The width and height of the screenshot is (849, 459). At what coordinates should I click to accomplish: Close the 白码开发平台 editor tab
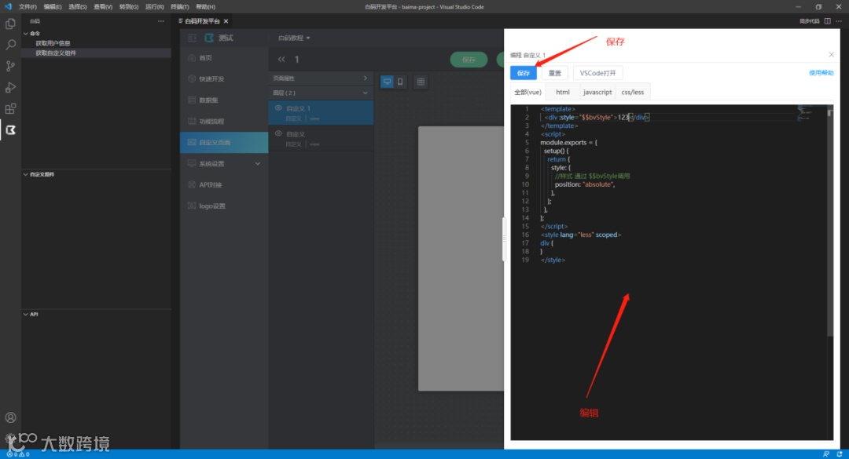pyautogui.click(x=226, y=21)
